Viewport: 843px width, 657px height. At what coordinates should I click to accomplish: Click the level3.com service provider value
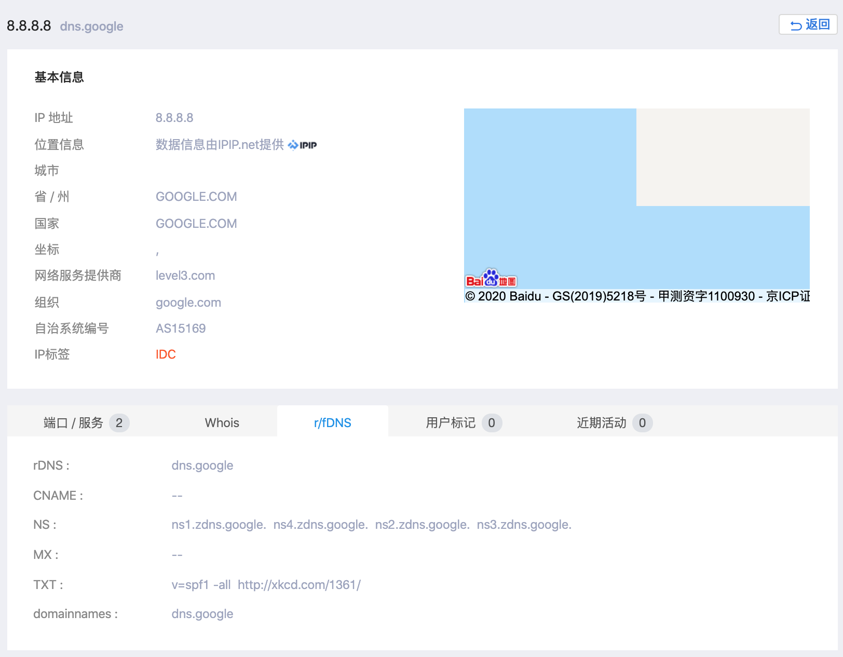(x=185, y=276)
